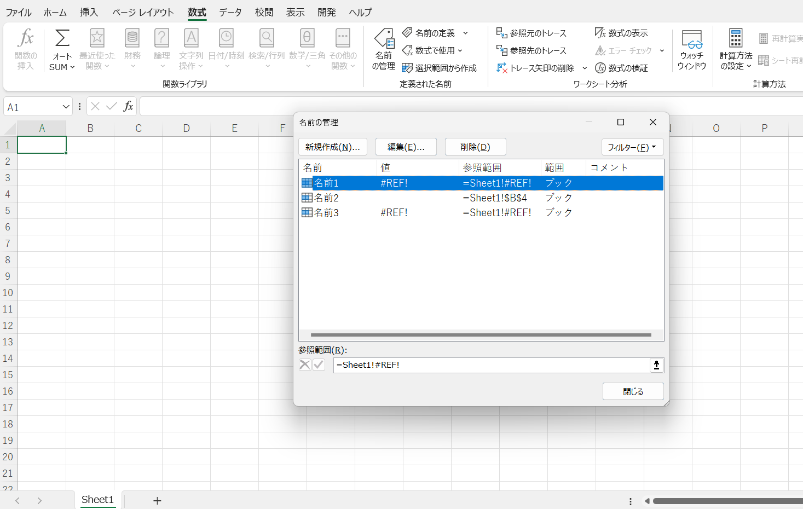
Task: Expand the フィルター dropdown in Name Manager
Action: (x=632, y=147)
